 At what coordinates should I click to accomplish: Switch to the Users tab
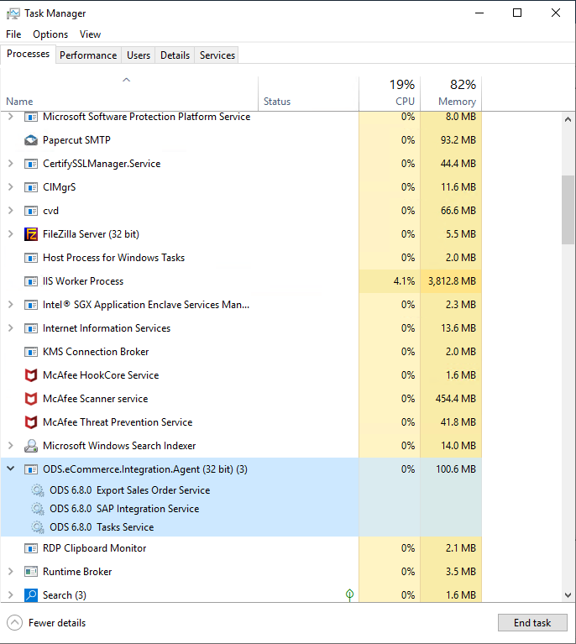click(x=139, y=55)
